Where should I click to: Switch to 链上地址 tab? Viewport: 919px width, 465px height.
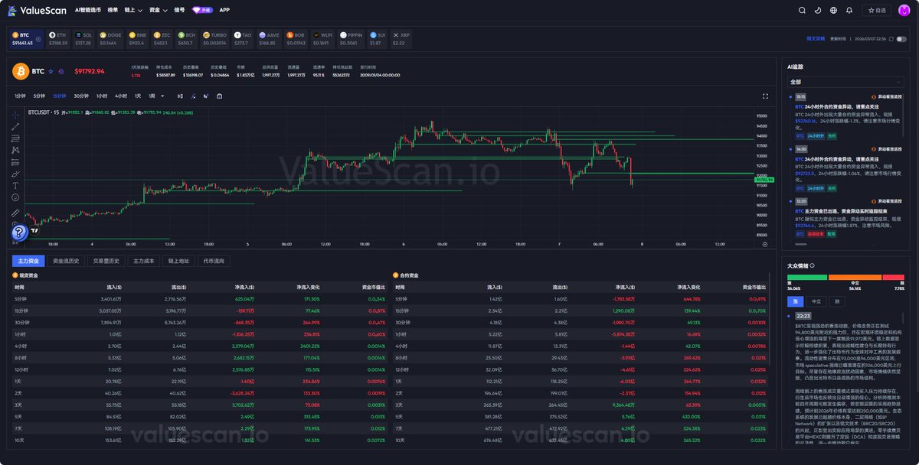(x=178, y=261)
